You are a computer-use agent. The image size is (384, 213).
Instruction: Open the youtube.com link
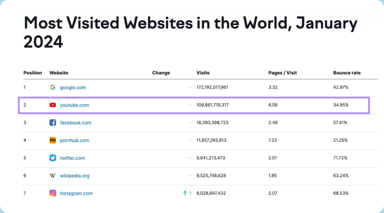coord(74,105)
